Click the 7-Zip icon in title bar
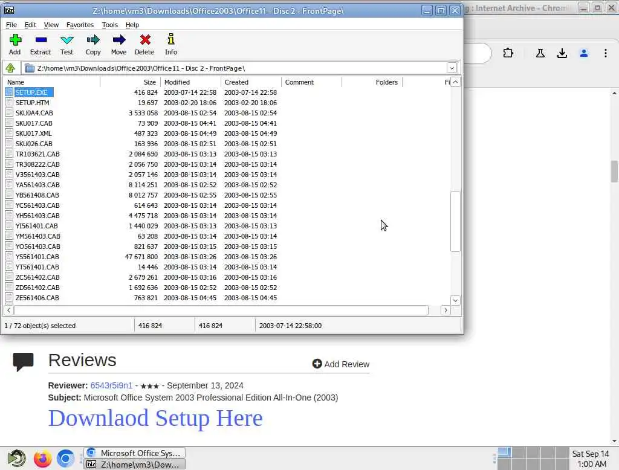619x470 pixels. pyautogui.click(x=9, y=10)
